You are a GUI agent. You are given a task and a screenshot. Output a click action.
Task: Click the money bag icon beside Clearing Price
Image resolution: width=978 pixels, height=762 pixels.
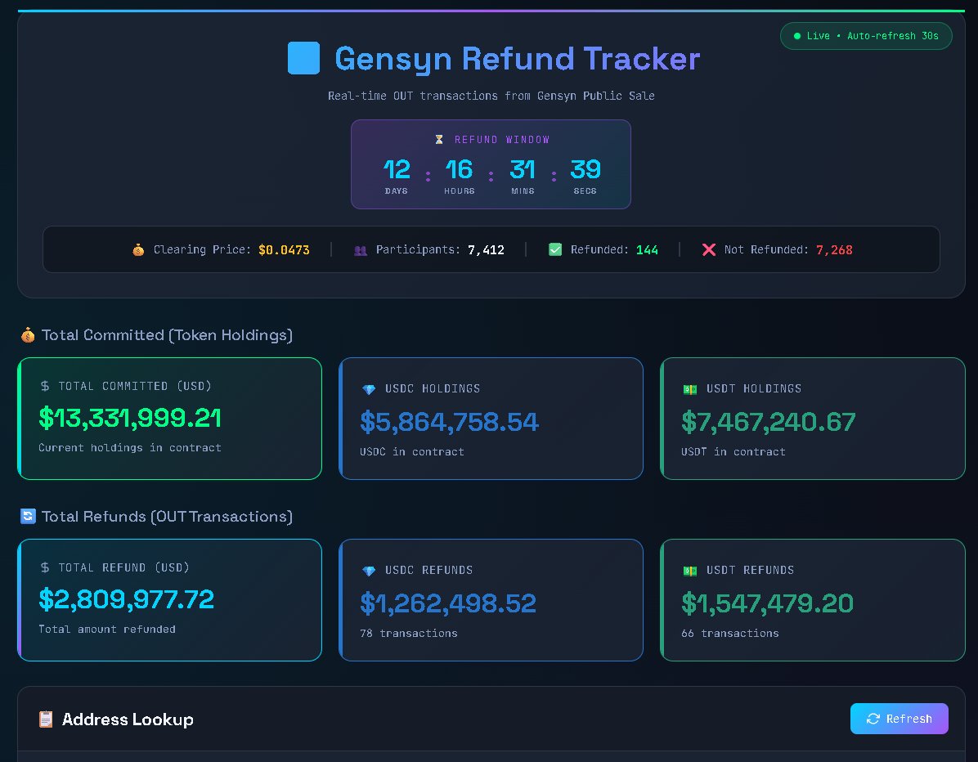point(138,250)
